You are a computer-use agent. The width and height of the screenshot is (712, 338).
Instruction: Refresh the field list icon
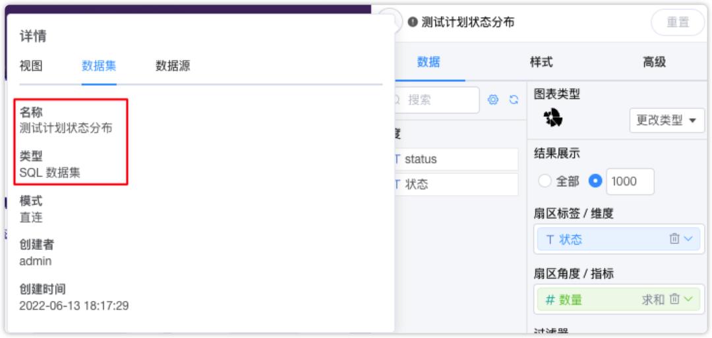[x=514, y=99]
